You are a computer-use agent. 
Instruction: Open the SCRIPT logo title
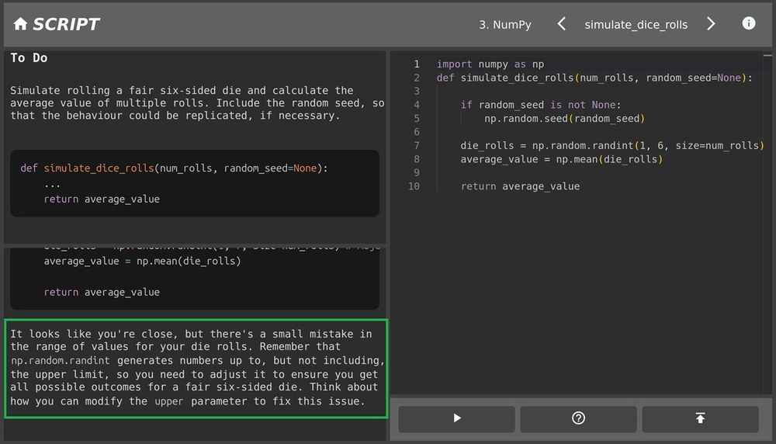(66, 24)
